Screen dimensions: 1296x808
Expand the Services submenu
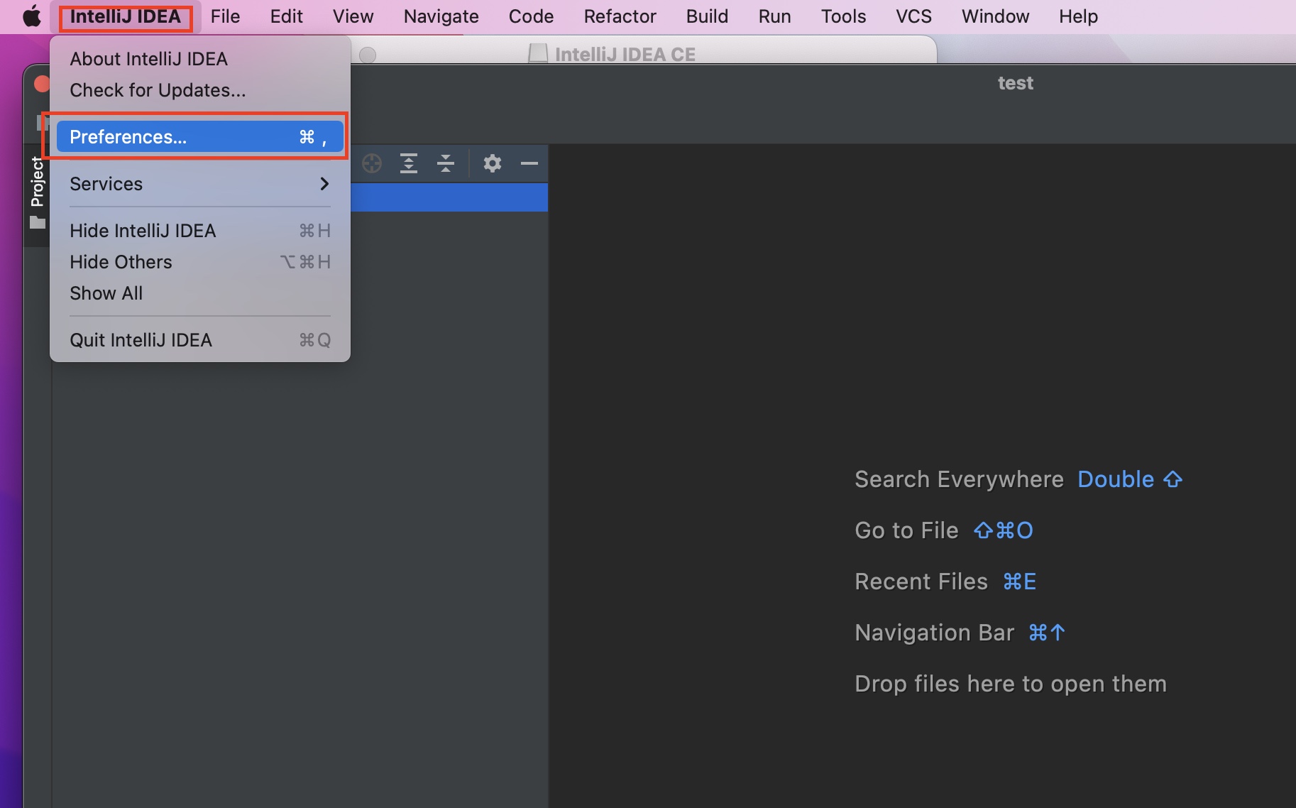coord(199,184)
